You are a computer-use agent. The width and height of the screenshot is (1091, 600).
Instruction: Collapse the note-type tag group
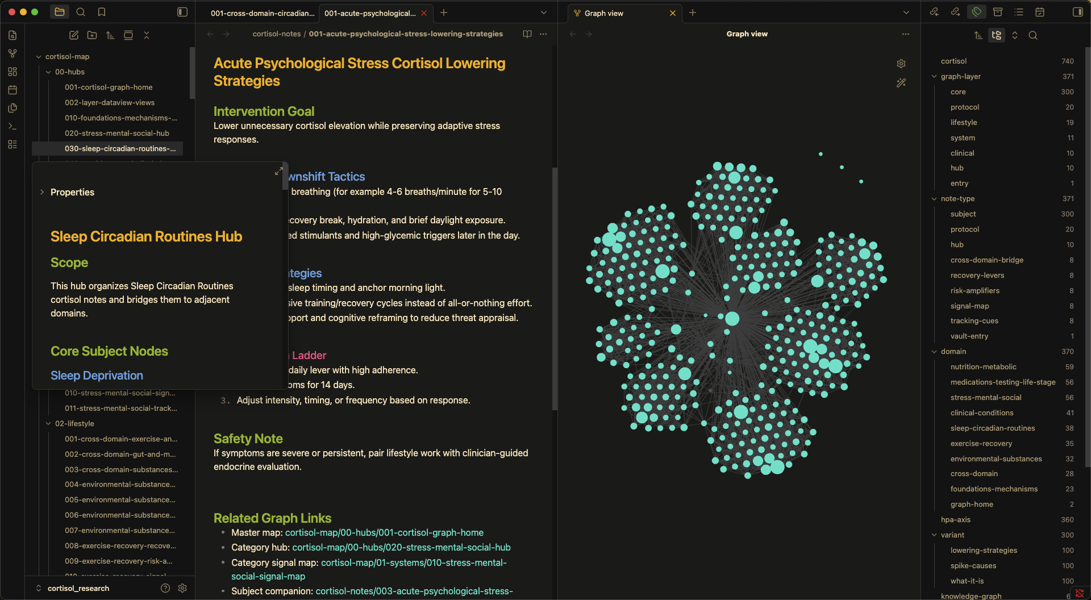point(934,199)
